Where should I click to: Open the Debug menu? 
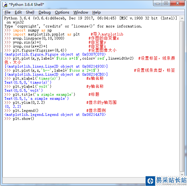click(x=45, y=12)
